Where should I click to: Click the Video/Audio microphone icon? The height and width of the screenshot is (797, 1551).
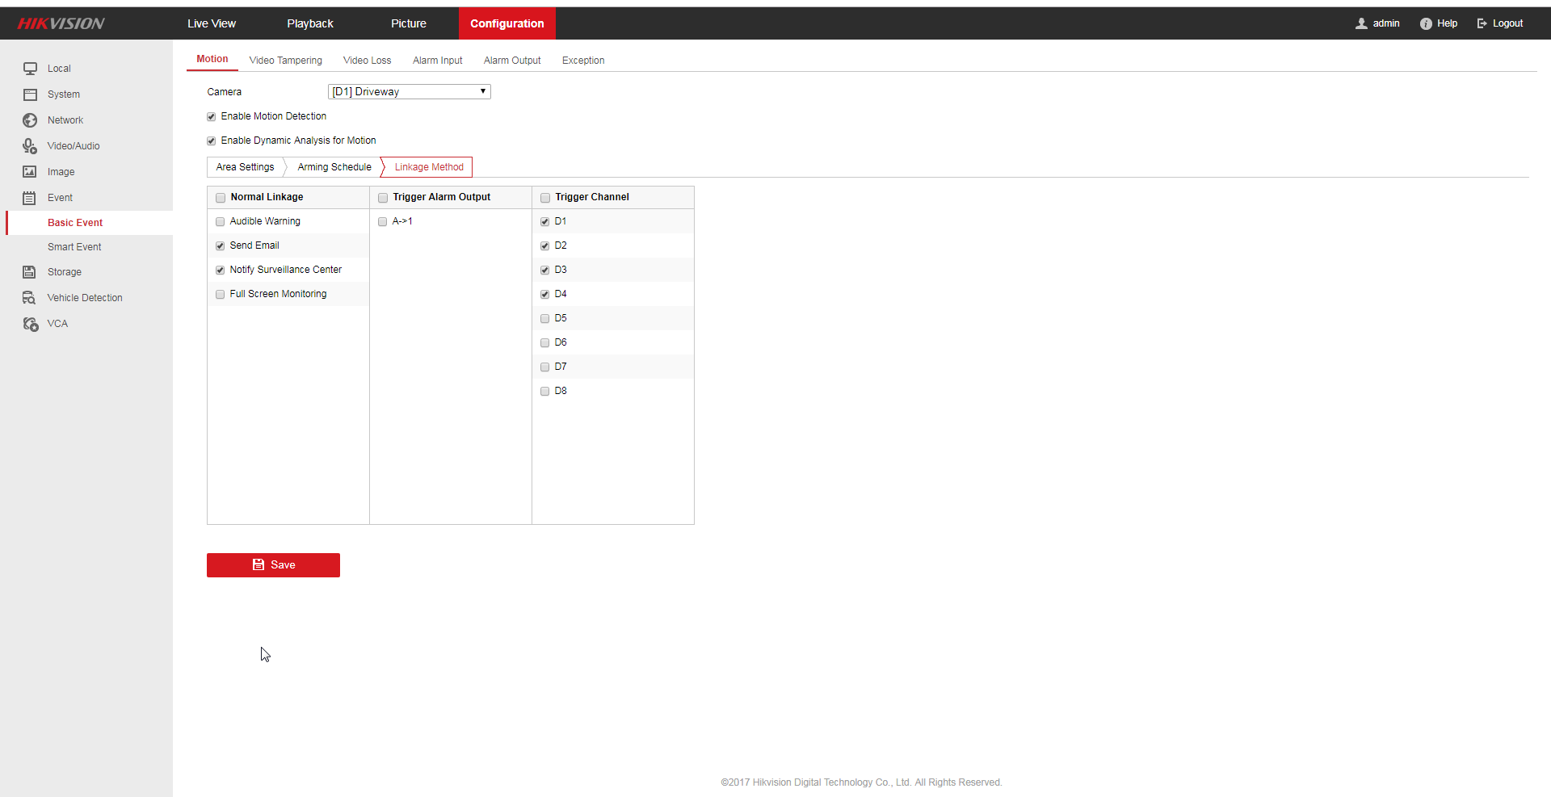30,146
